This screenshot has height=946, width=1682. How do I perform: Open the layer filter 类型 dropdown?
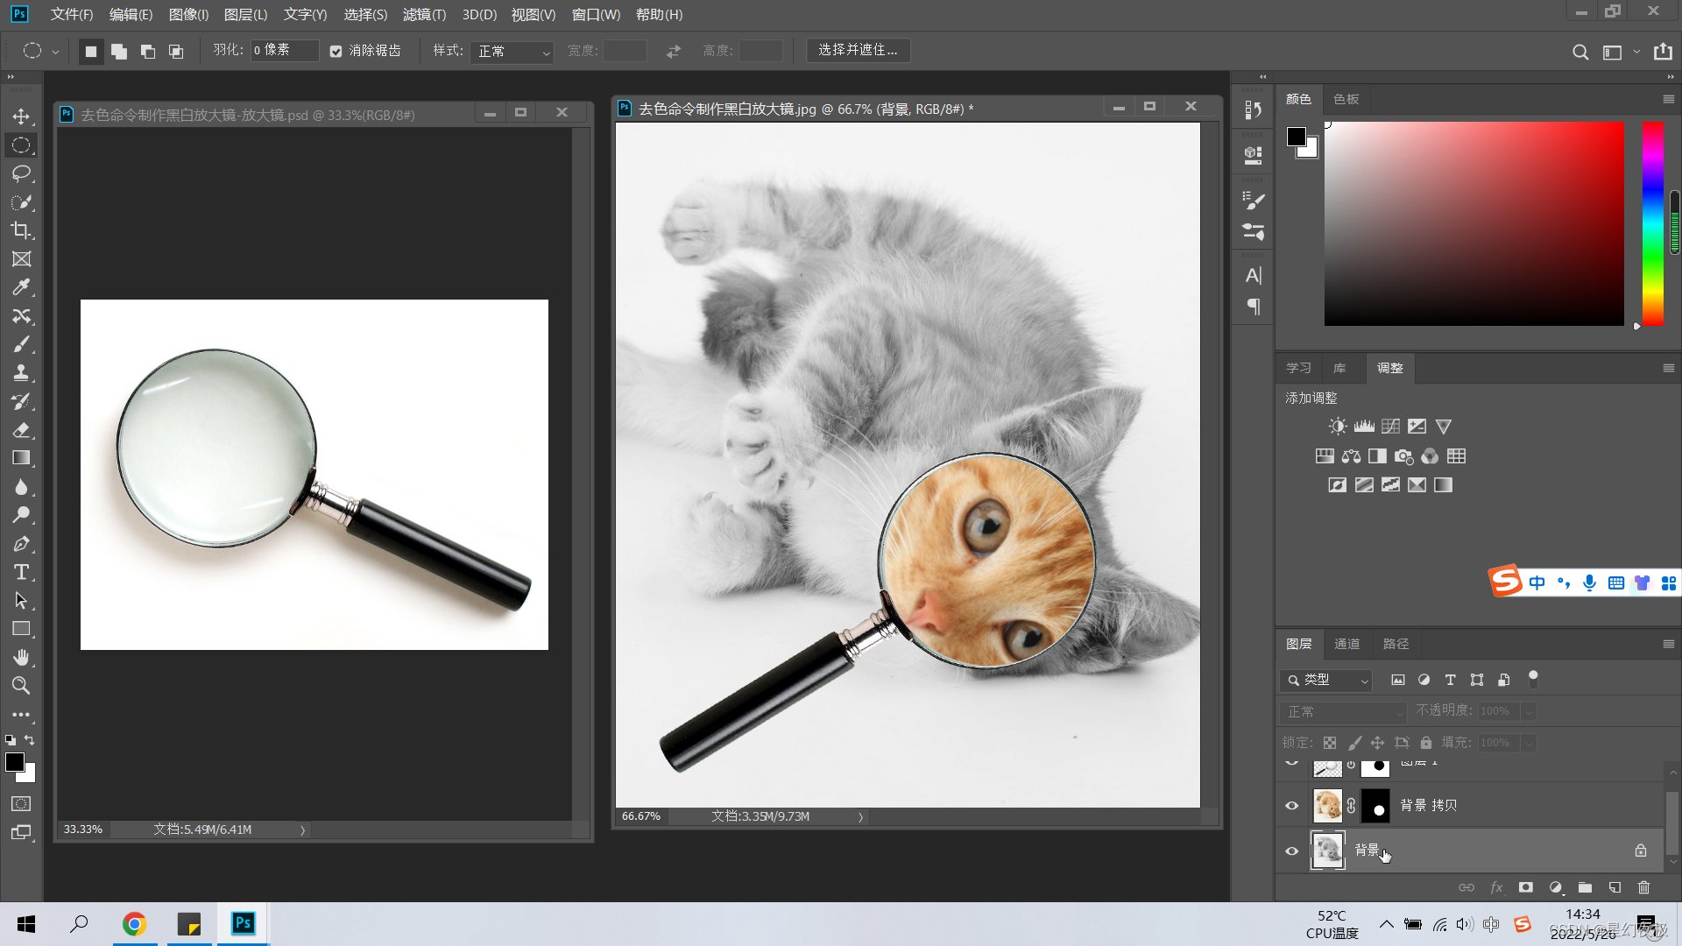(x=1326, y=680)
